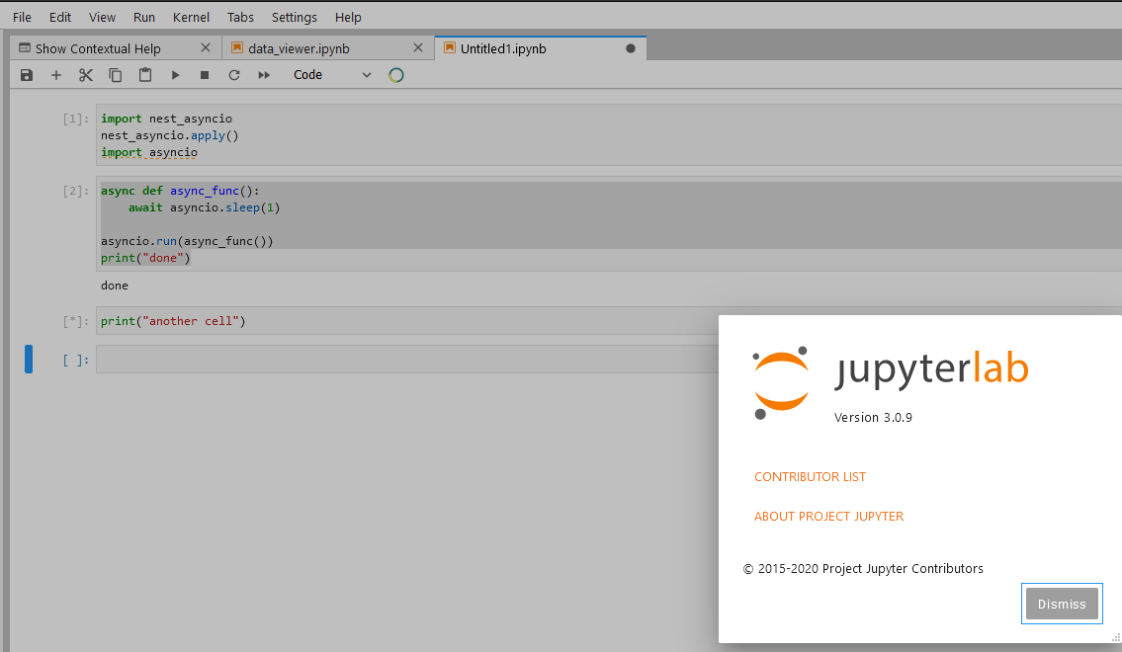Viewport: 1122px width, 652px height.
Task: Copy selected cells icon
Action: 116,75
